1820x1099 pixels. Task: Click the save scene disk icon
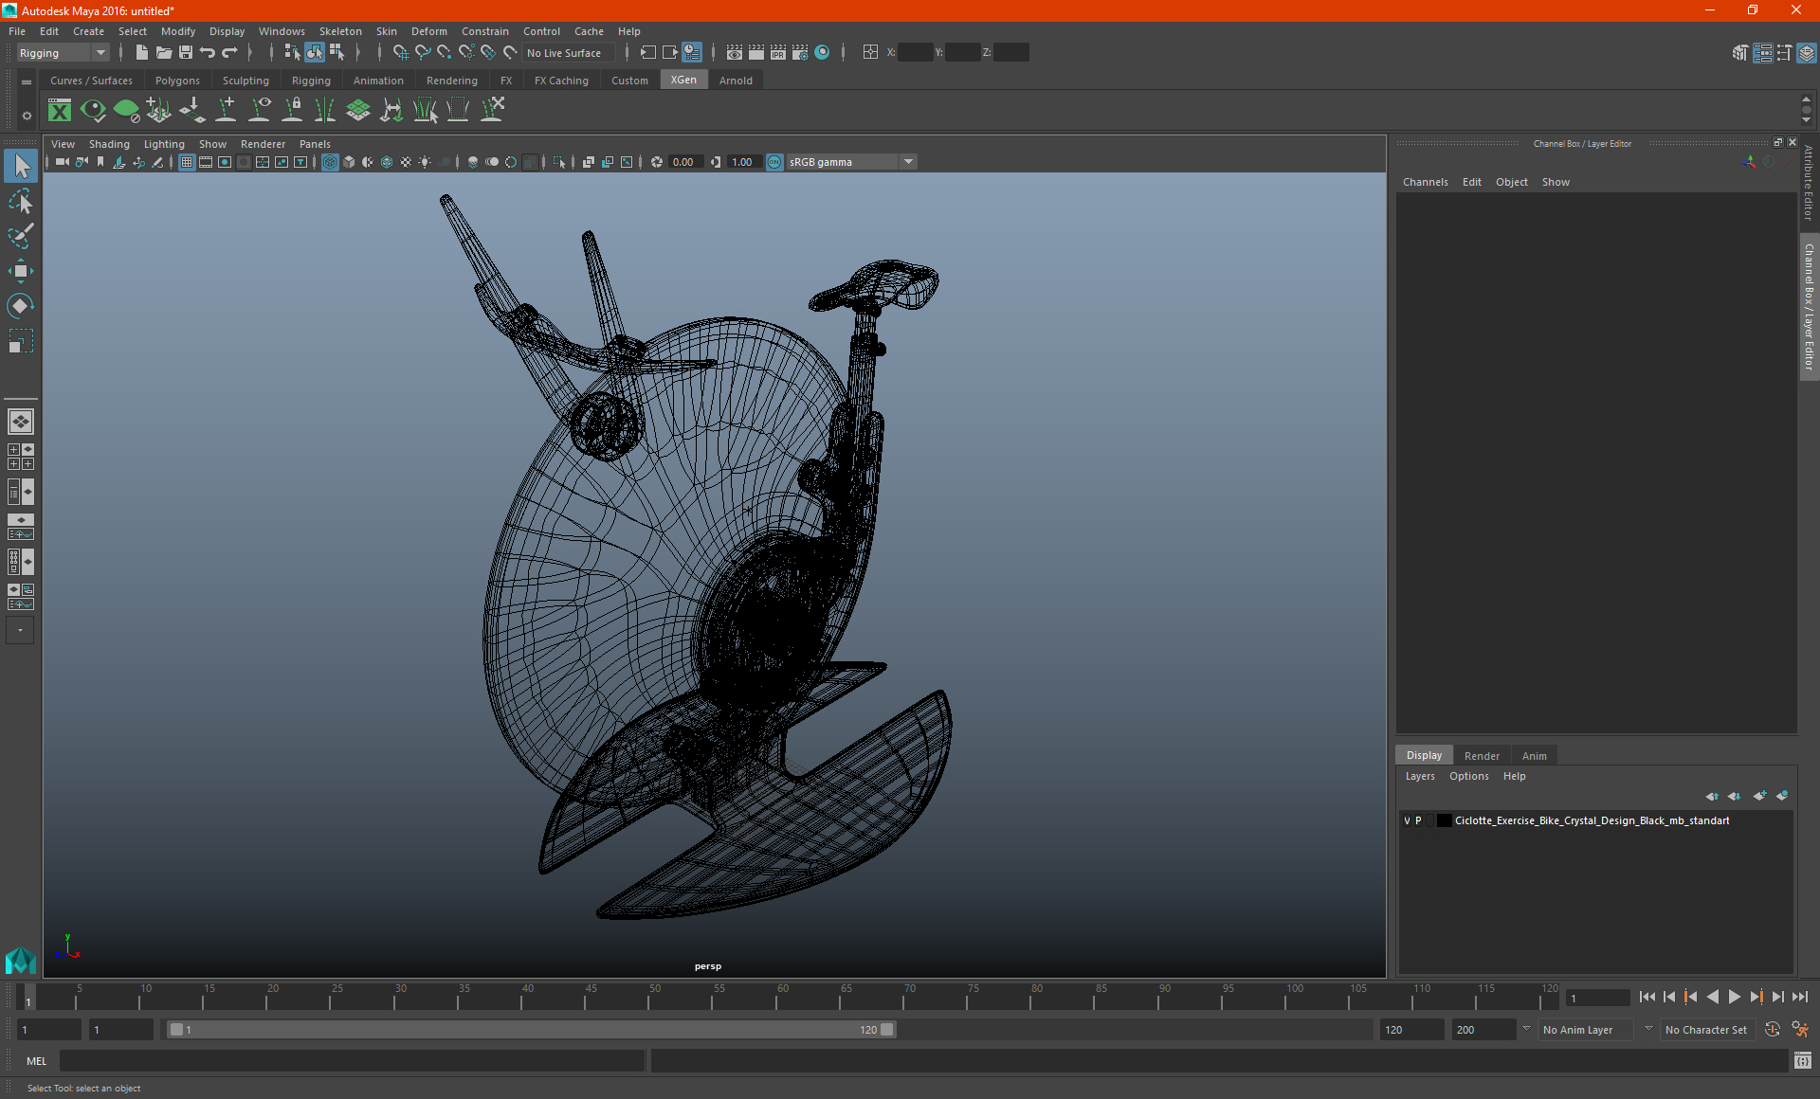[185, 53]
